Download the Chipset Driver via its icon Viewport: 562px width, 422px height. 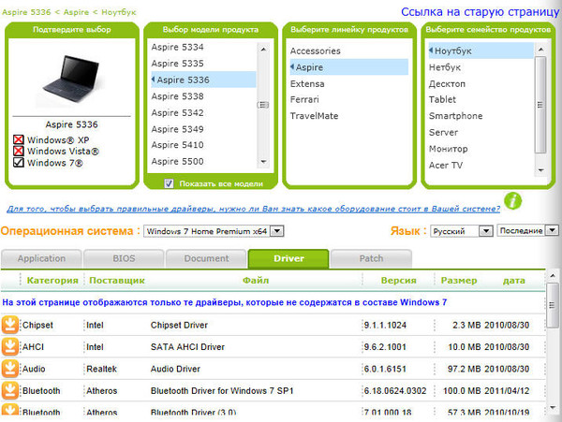[x=10, y=325]
